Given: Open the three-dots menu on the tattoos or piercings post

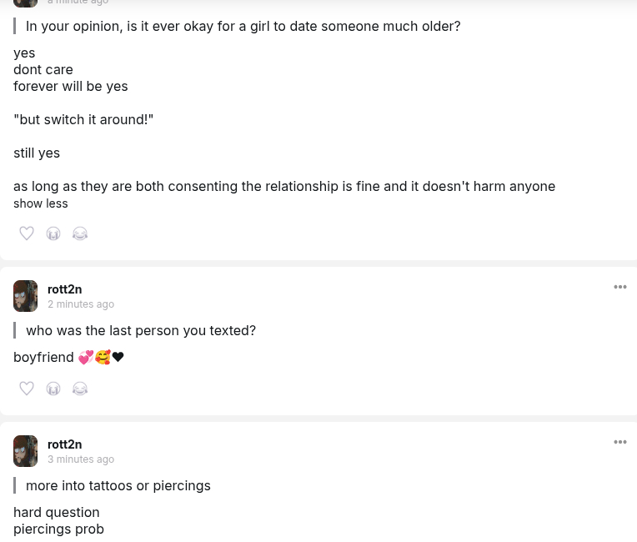Looking at the screenshot, I should 619,442.
